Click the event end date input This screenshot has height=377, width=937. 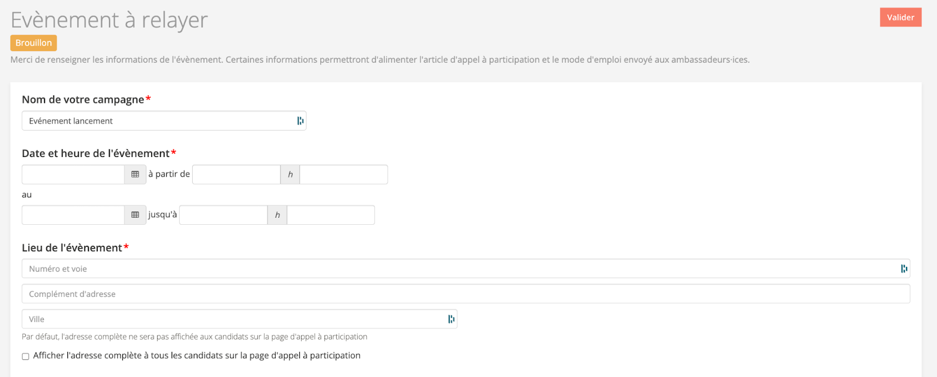[x=73, y=215]
